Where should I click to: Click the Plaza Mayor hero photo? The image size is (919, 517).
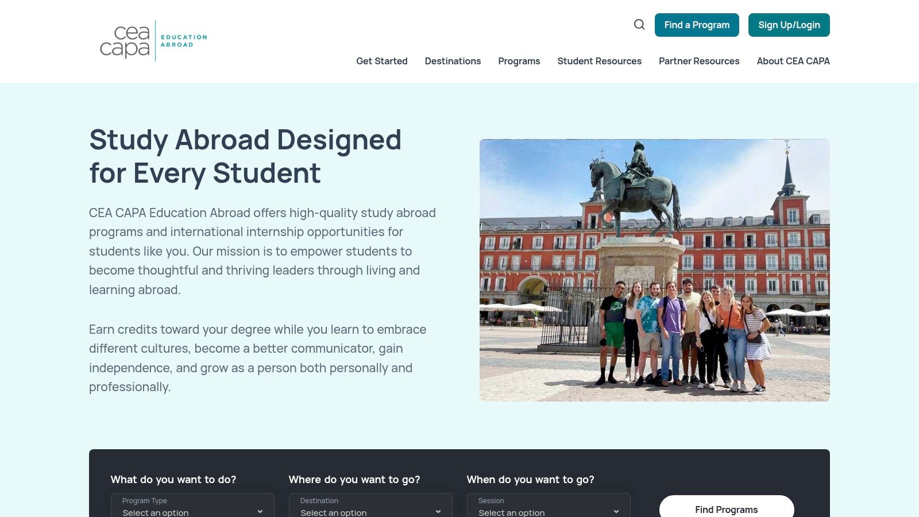click(654, 269)
